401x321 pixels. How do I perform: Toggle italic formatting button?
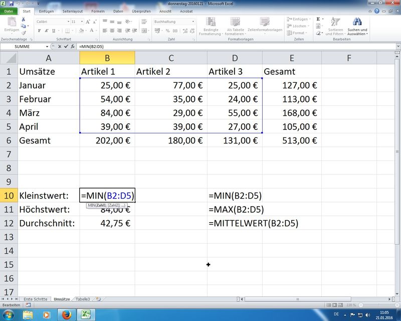pyautogui.click(x=46, y=31)
